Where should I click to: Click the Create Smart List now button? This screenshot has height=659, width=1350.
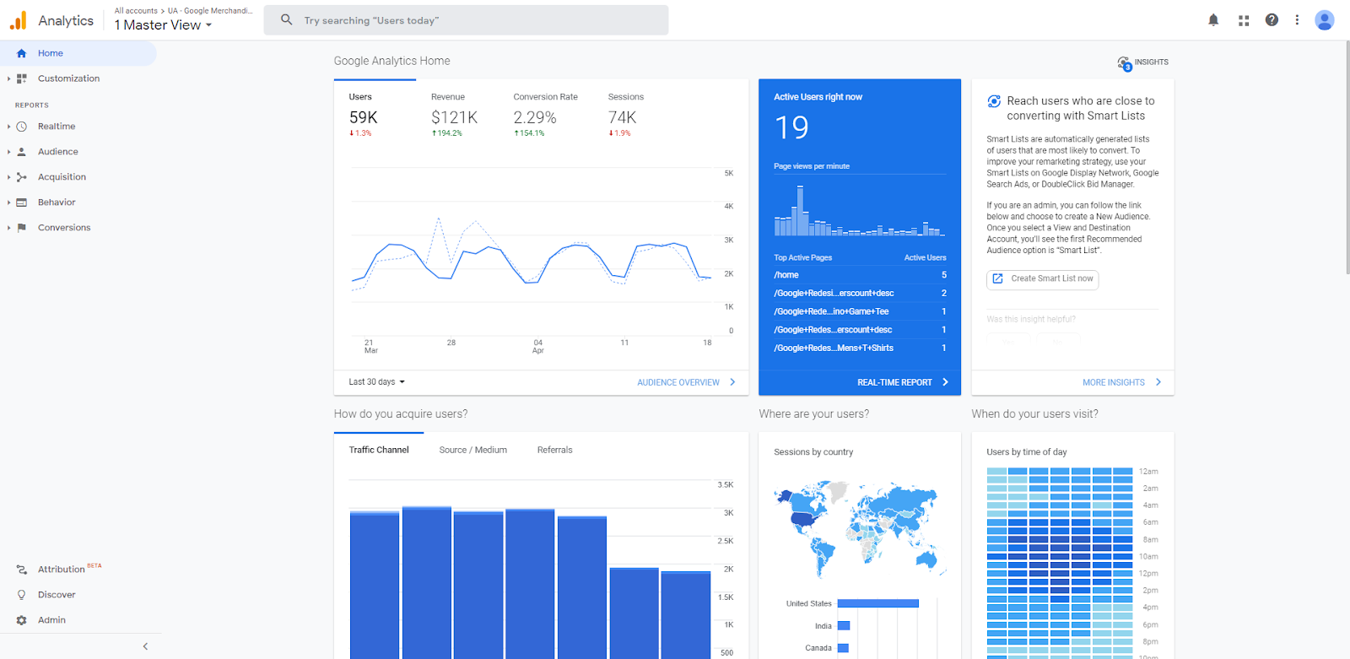pyautogui.click(x=1043, y=279)
